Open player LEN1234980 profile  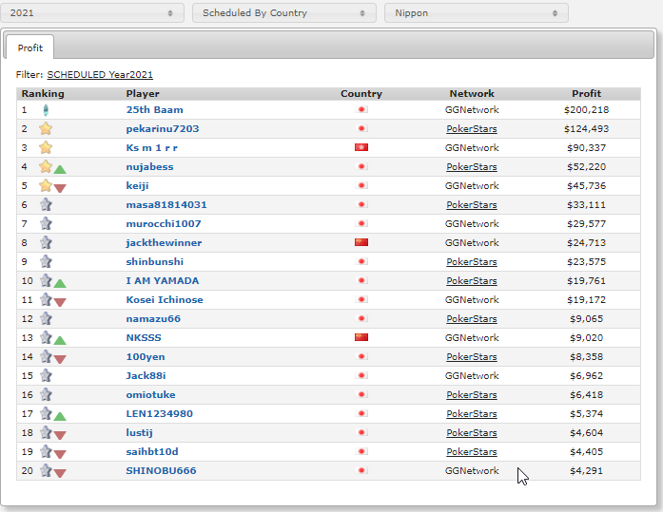coord(160,413)
